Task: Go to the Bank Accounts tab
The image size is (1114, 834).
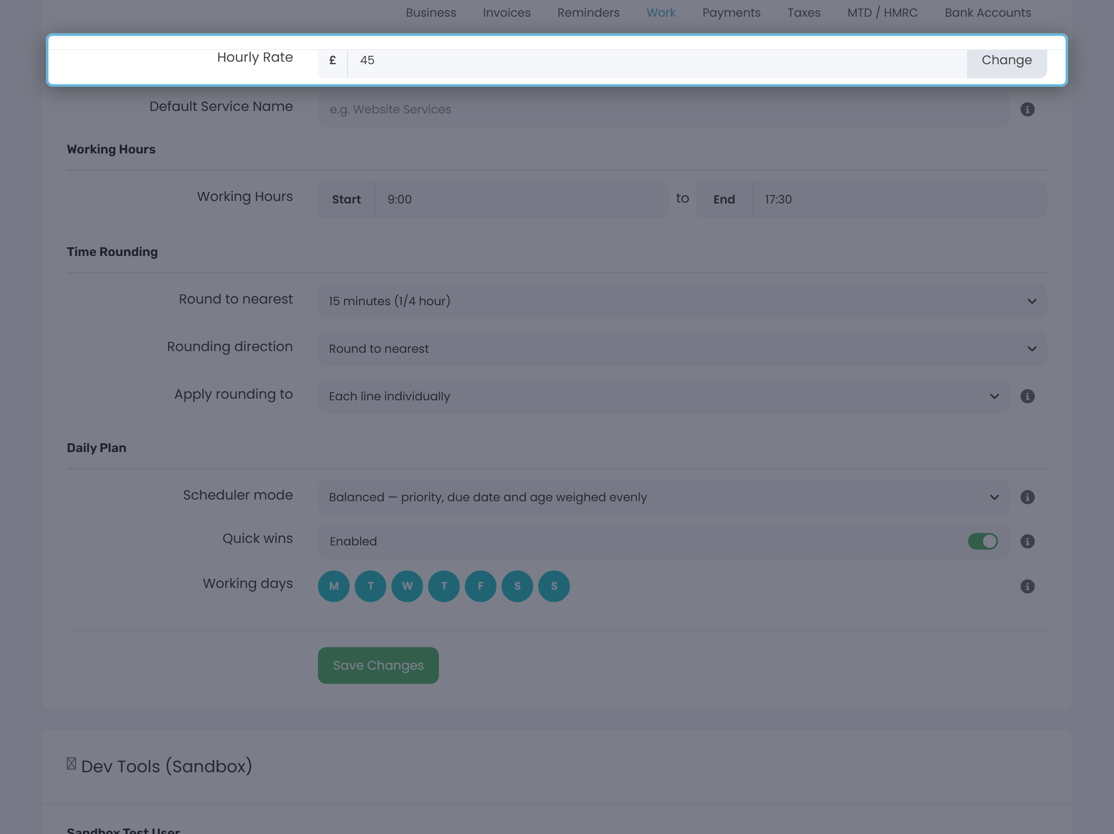Action: pos(988,13)
